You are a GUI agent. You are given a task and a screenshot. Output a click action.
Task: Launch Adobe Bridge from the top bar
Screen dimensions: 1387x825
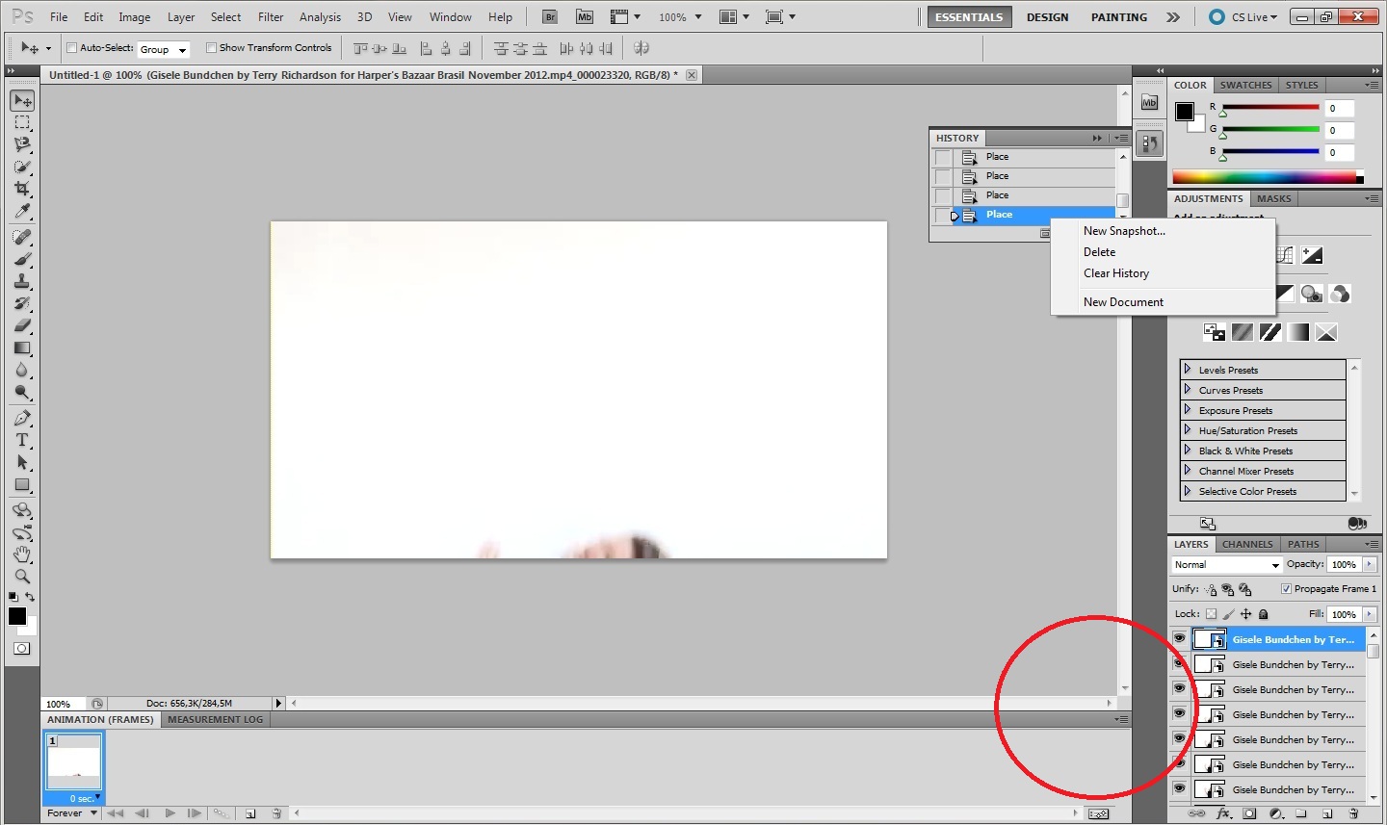(549, 17)
